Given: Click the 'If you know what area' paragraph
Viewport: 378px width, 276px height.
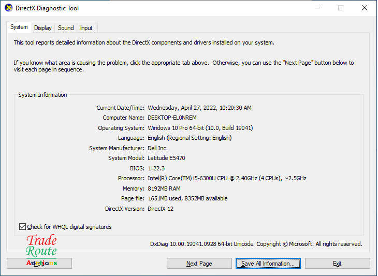Looking at the screenshot, I should 184,66.
